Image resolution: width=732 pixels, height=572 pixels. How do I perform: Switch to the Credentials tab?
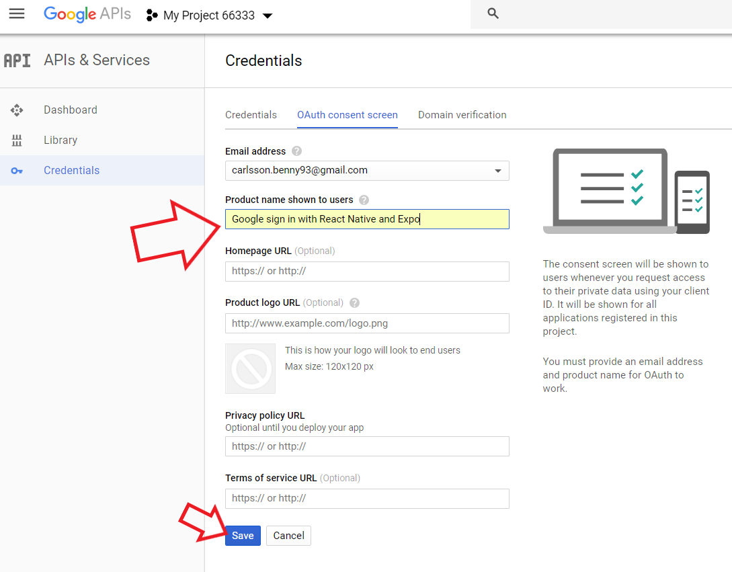point(251,115)
